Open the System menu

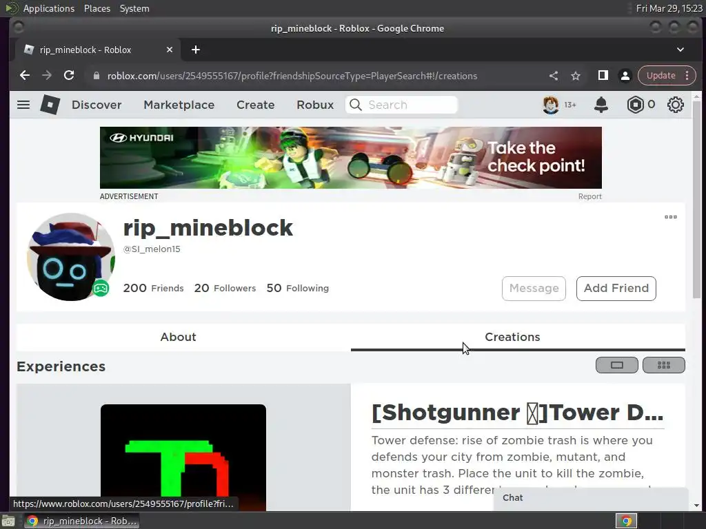coord(134,8)
